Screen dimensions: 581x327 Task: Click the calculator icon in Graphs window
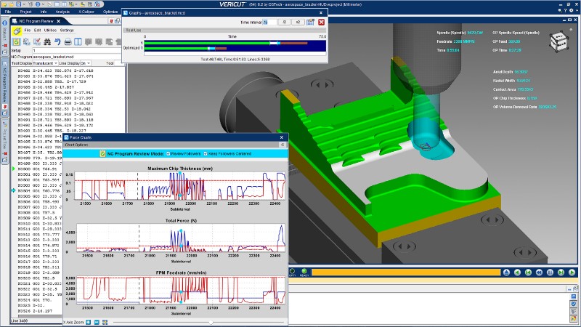[x=310, y=23]
